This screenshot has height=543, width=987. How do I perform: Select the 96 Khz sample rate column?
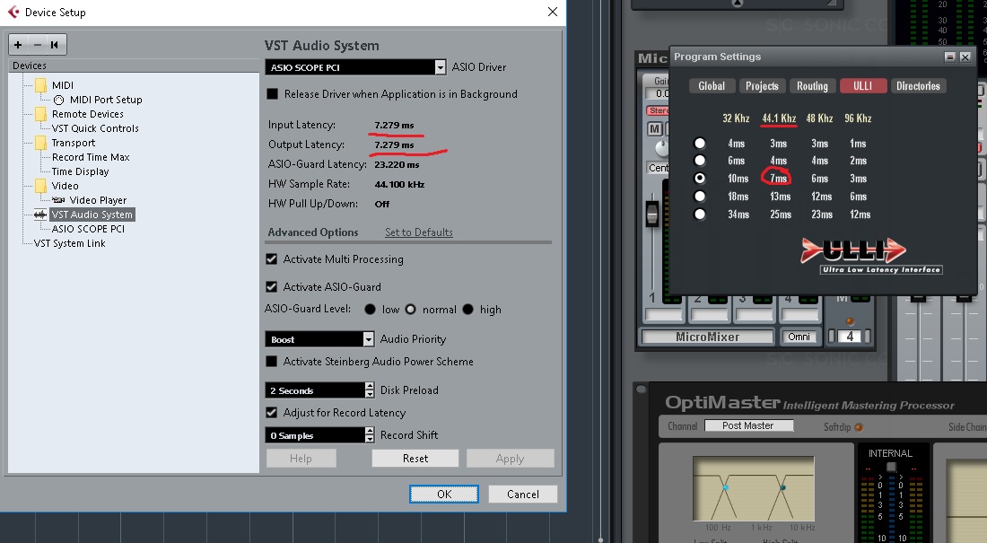coord(858,118)
